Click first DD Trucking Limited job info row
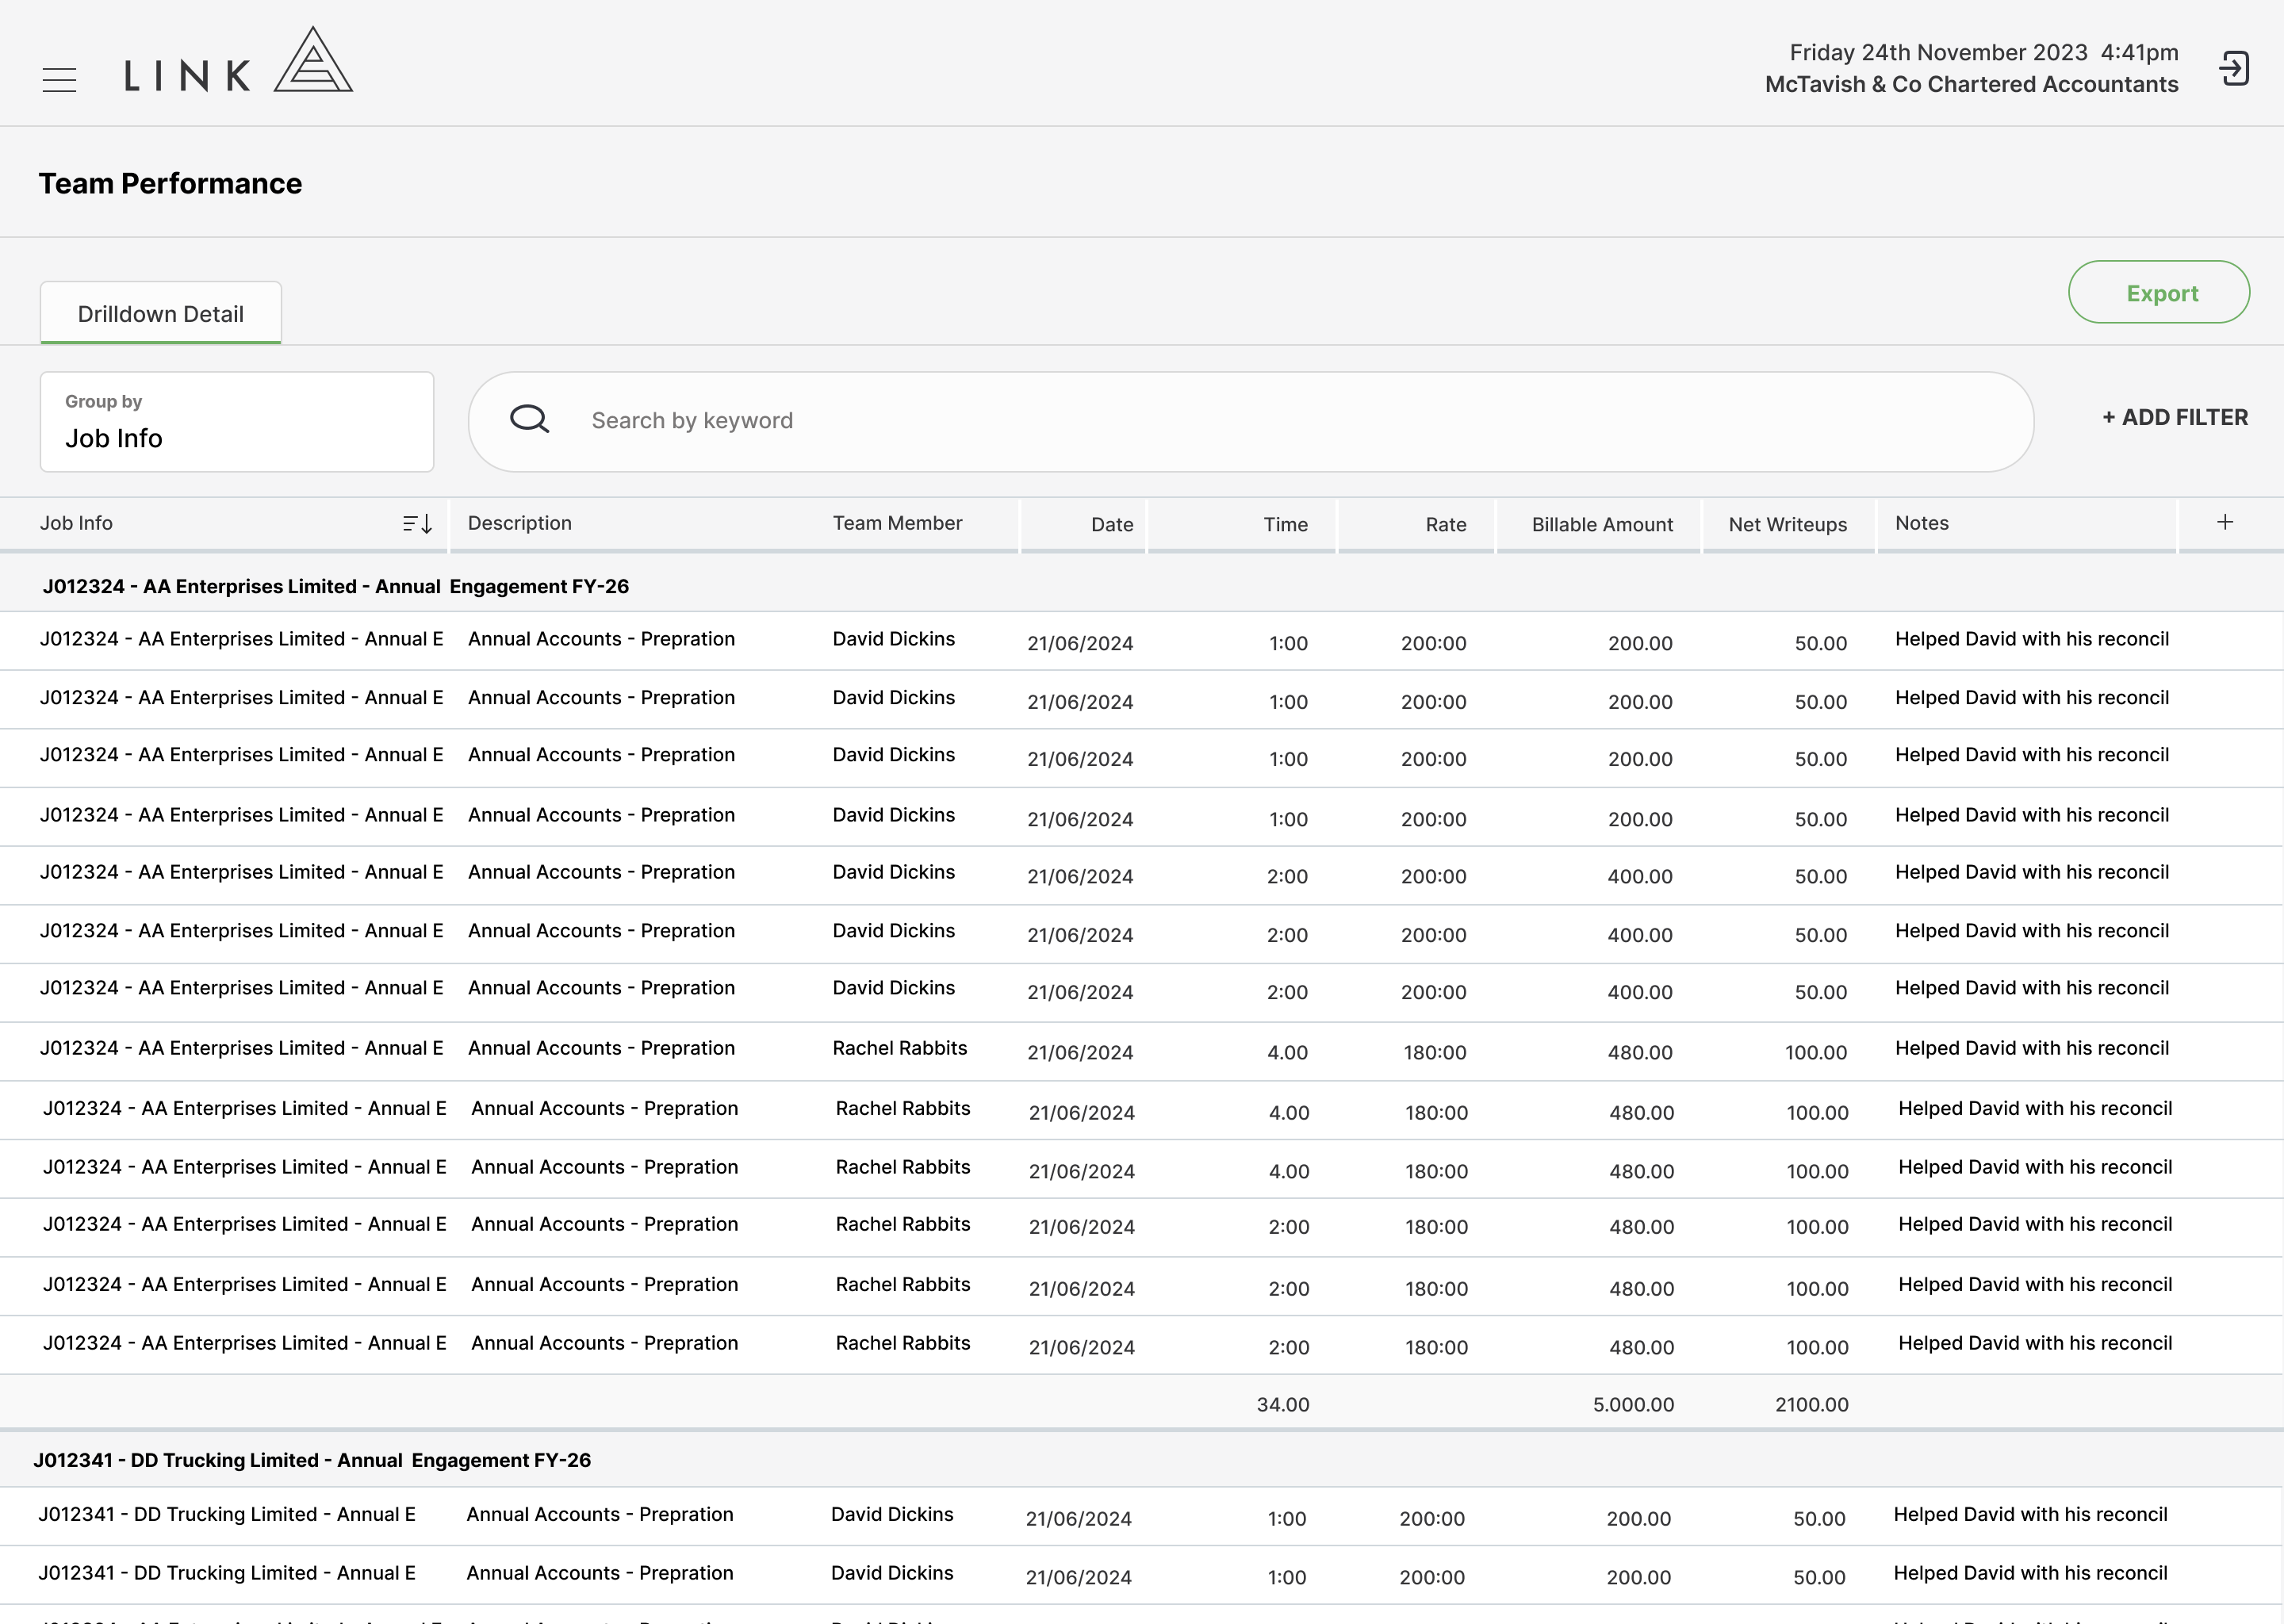This screenshot has height=1624, width=2284. 227,1514
